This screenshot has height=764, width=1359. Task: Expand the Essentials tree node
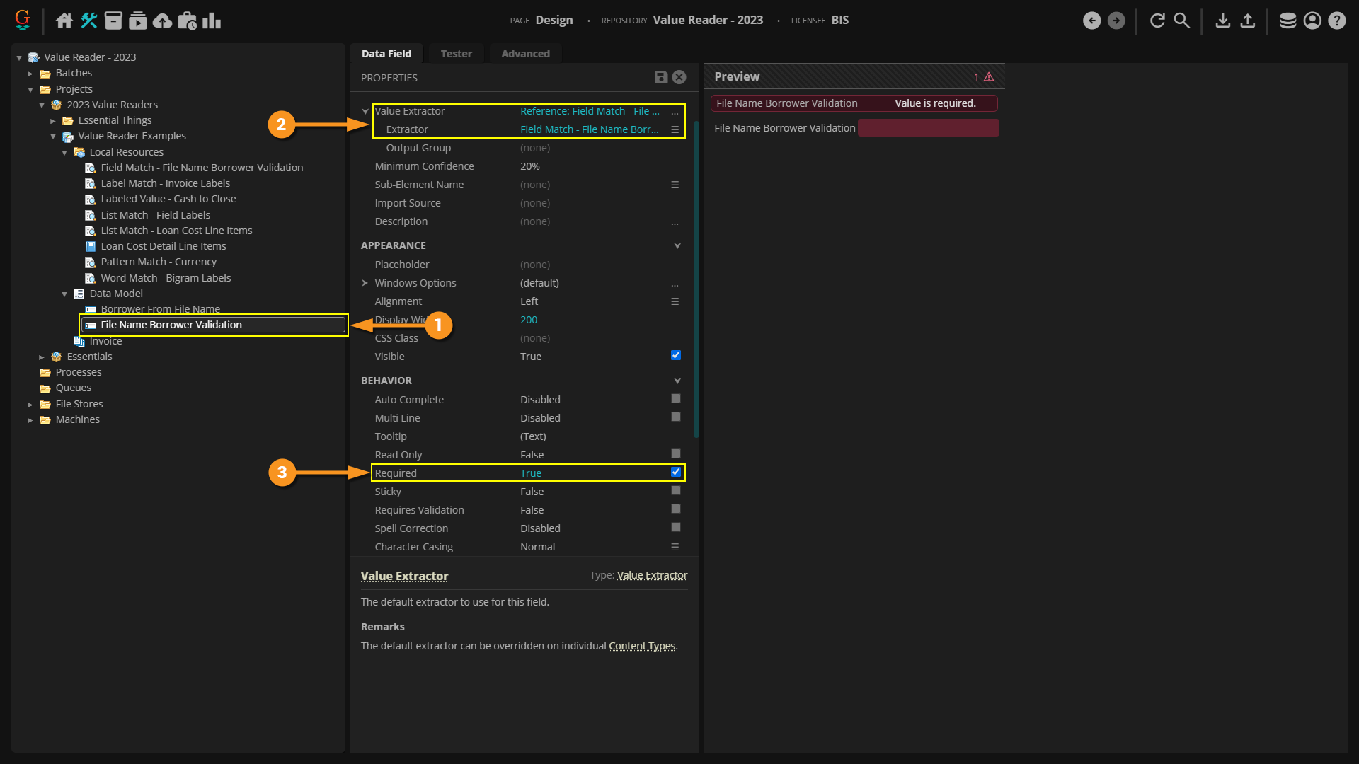42,357
